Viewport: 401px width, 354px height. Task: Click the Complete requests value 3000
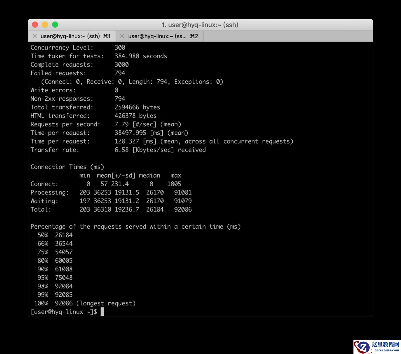[x=122, y=64]
